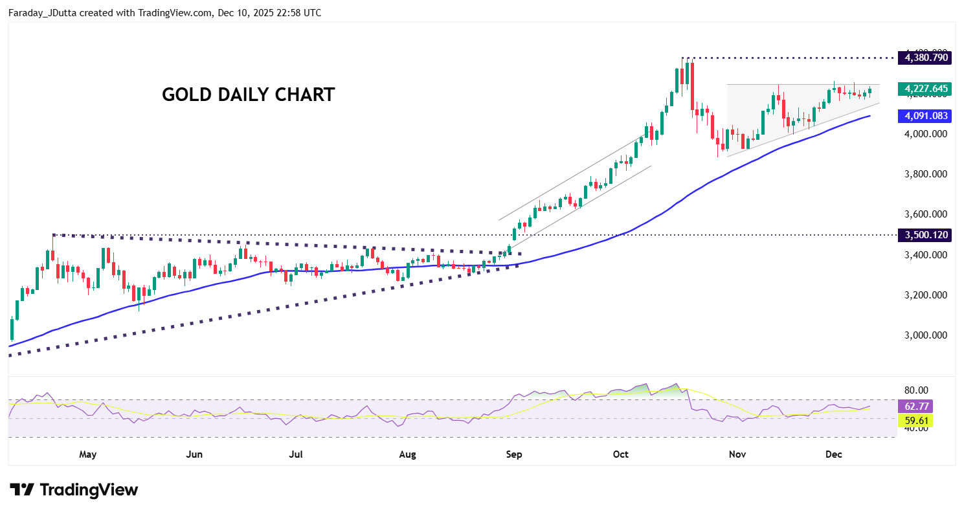Select the 4,380.790 price label
Screen dimensions: 964x514
[x=927, y=58]
